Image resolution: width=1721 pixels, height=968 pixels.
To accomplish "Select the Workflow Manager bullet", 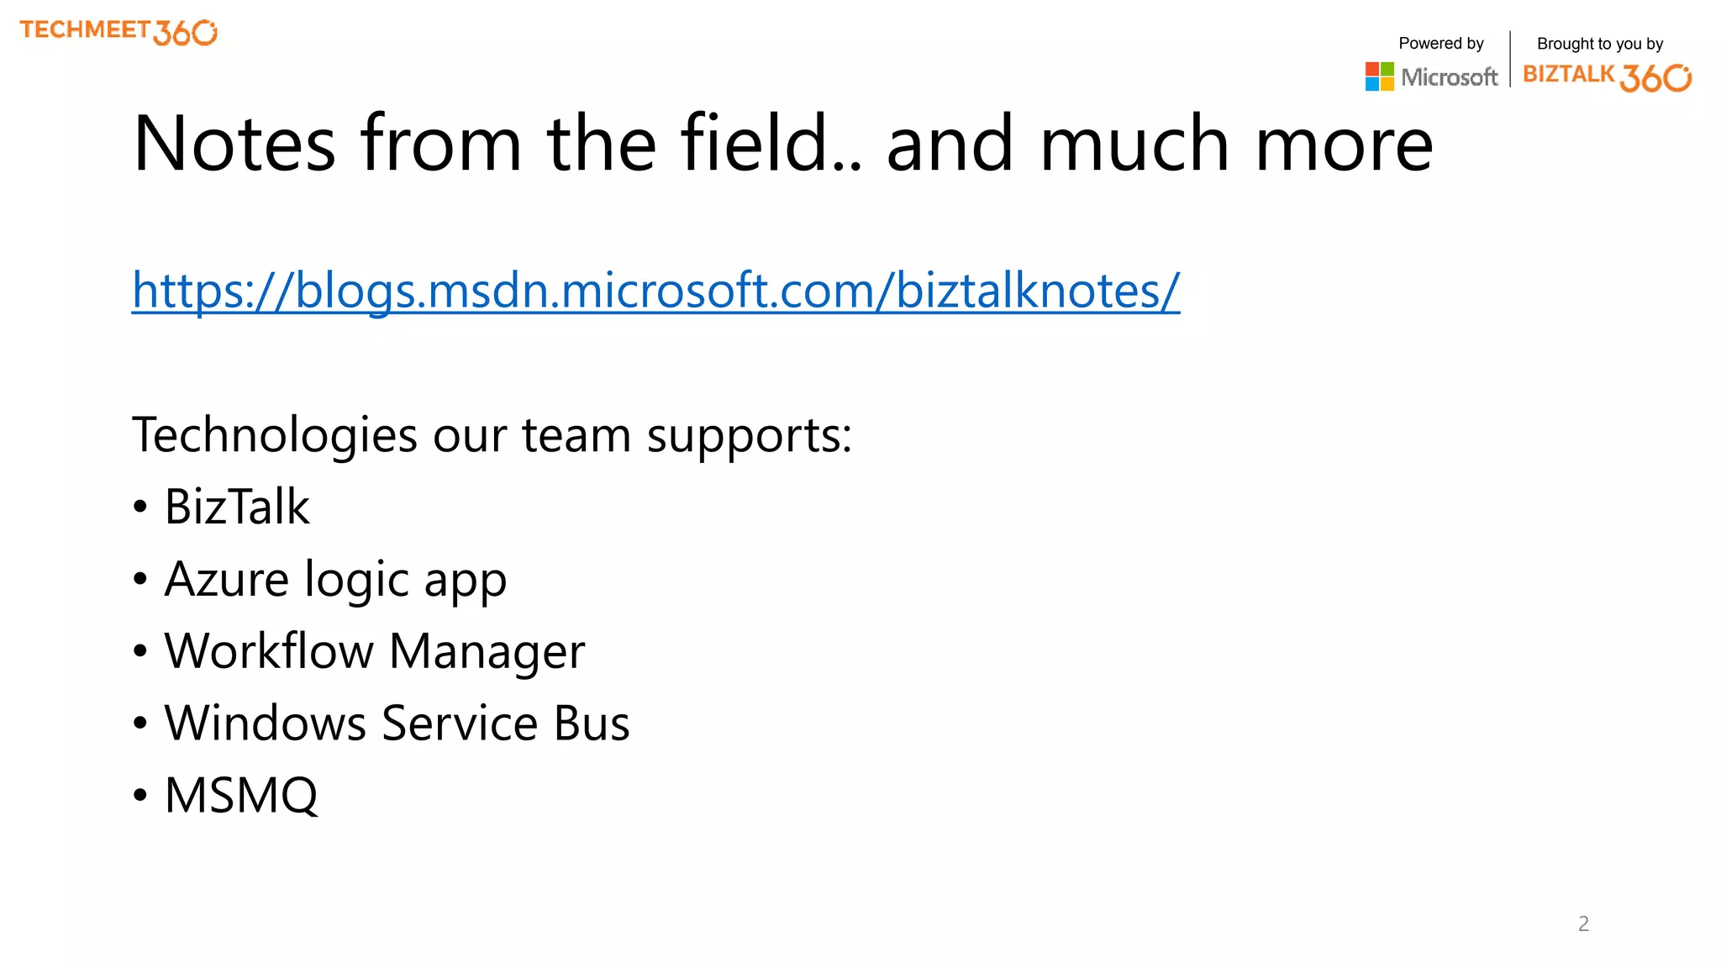I will pyautogui.click(x=359, y=651).
